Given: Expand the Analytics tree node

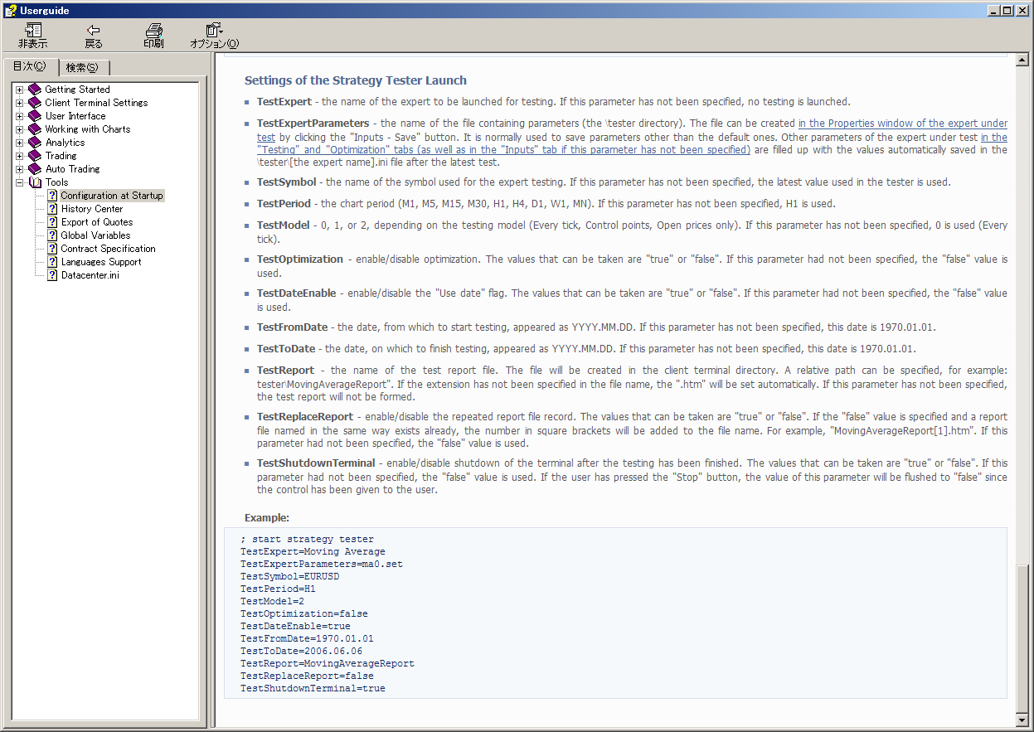Looking at the screenshot, I should pos(20,143).
